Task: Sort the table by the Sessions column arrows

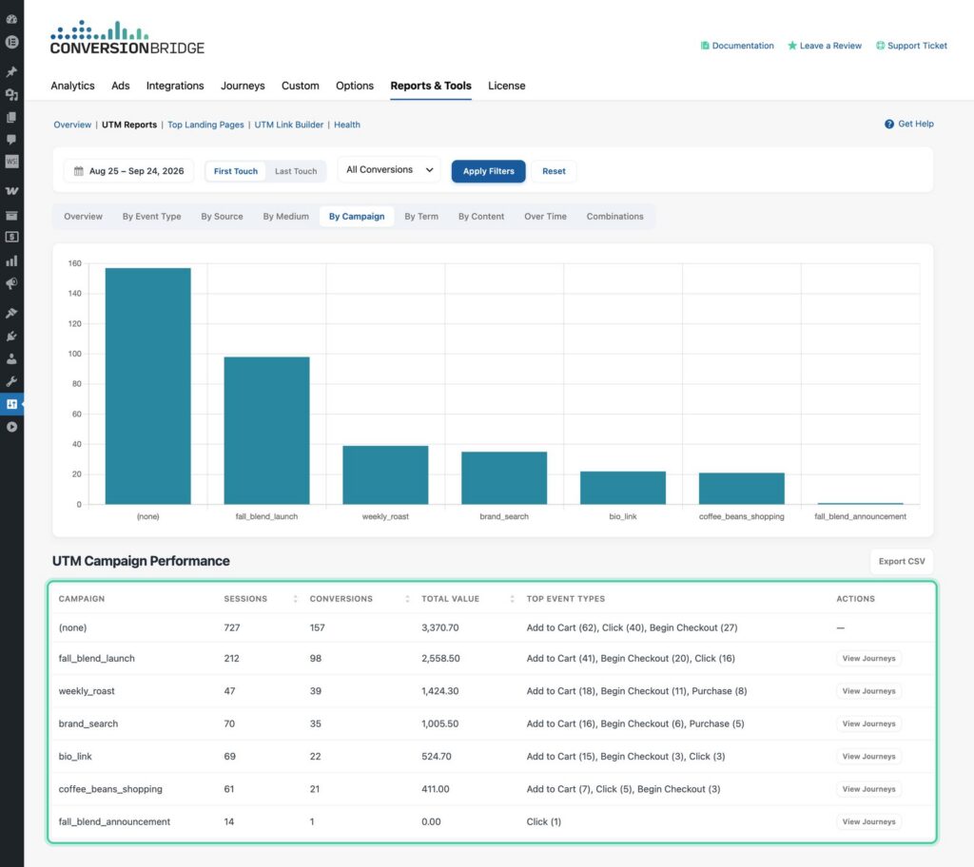Action: [295, 599]
